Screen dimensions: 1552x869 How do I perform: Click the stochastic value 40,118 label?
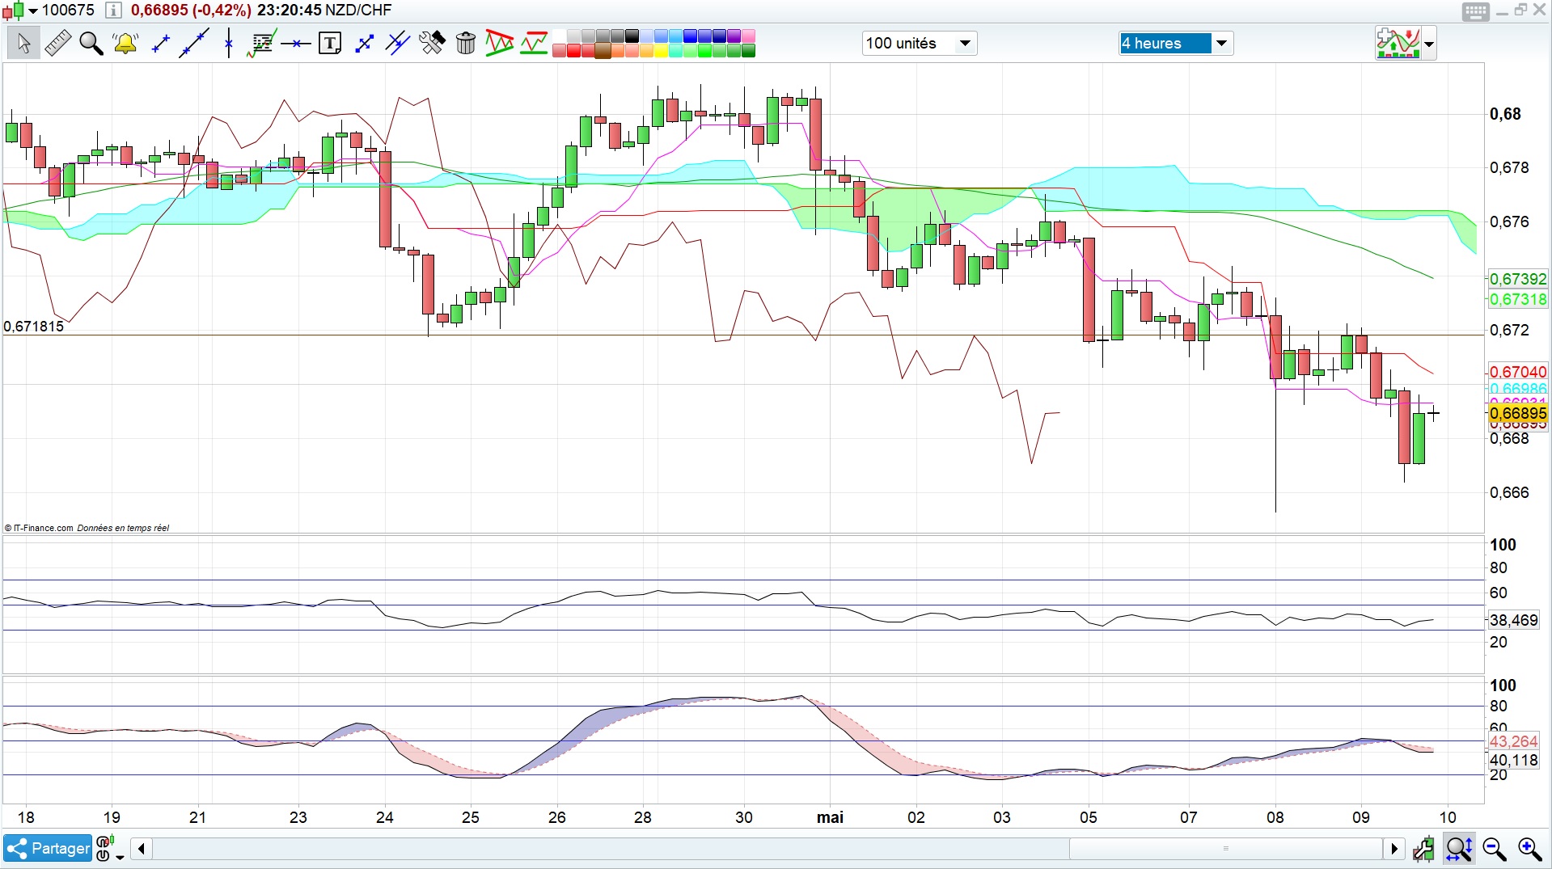pos(1514,760)
